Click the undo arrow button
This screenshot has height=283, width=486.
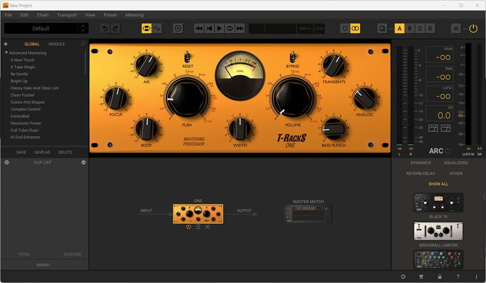click(x=105, y=28)
